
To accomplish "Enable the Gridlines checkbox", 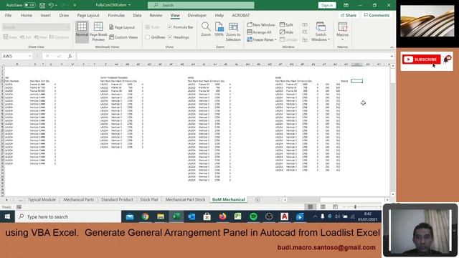I will pyautogui.click(x=148, y=37).
